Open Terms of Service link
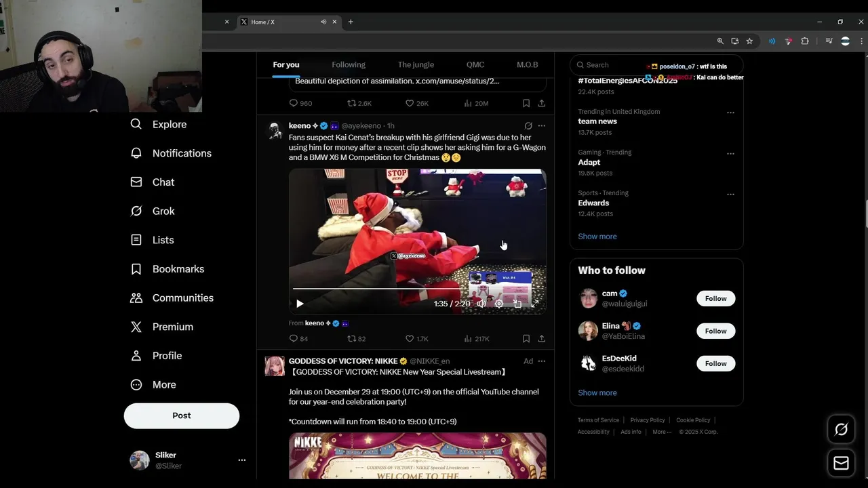Viewport: 868px width, 488px height. pyautogui.click(x=598, y=420)
